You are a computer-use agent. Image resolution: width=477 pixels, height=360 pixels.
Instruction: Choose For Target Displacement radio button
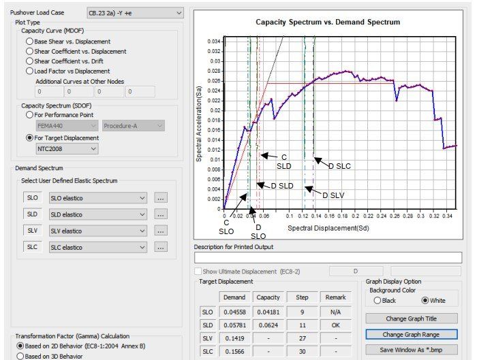click(29, 138)
